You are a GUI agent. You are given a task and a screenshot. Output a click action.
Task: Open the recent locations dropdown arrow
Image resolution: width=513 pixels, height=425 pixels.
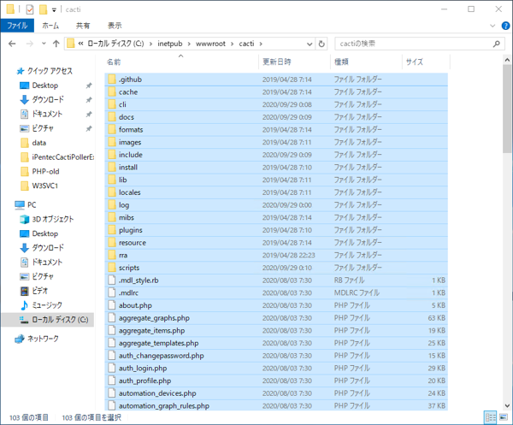pos(44,44)
